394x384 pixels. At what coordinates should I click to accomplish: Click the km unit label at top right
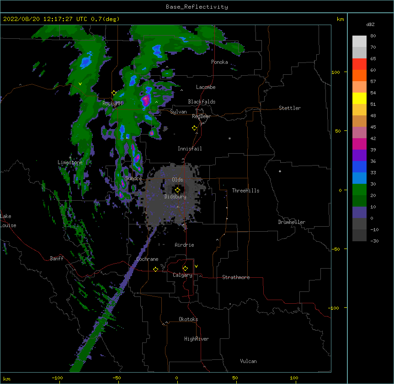click(340, 19)
